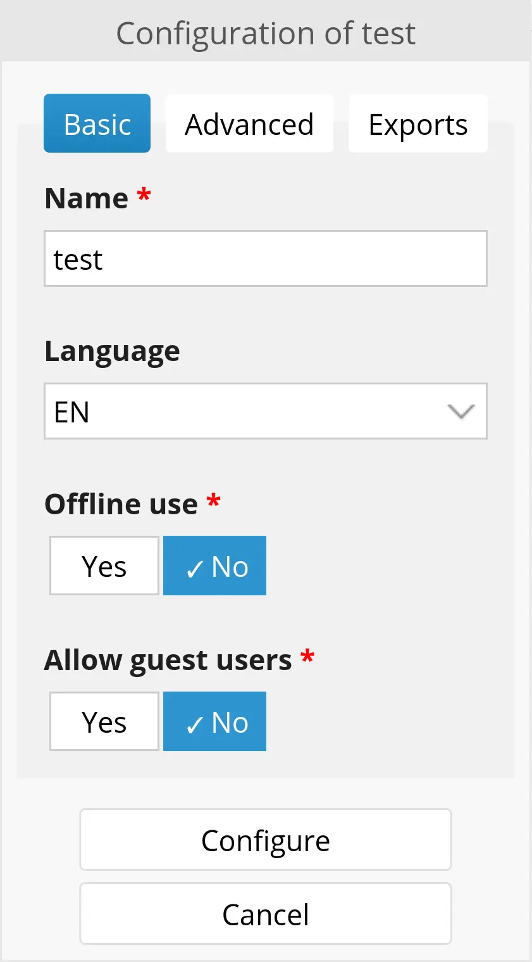
Task: Choose No for Allow guest users
Action: coord(214,722)
